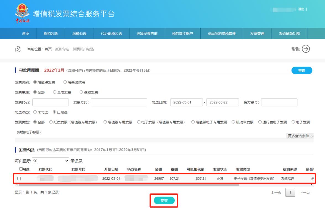Select the 海关缴款书 radio button
The image size is (325, 211).
(x=65, y=82)
